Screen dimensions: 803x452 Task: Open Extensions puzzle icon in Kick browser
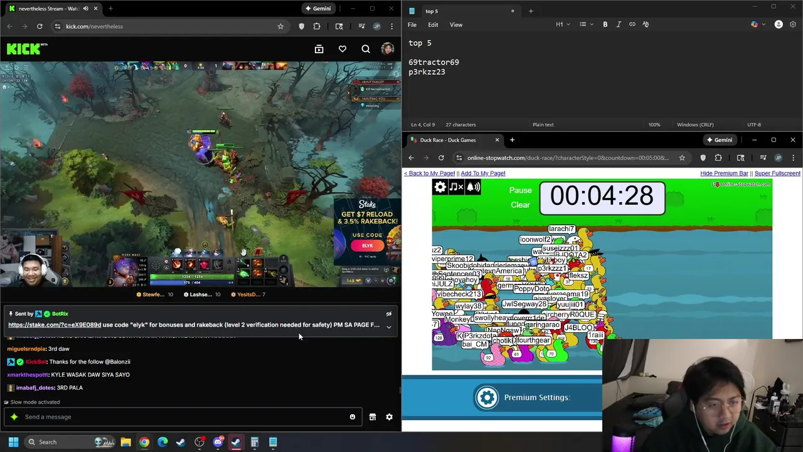click(317, 26)
